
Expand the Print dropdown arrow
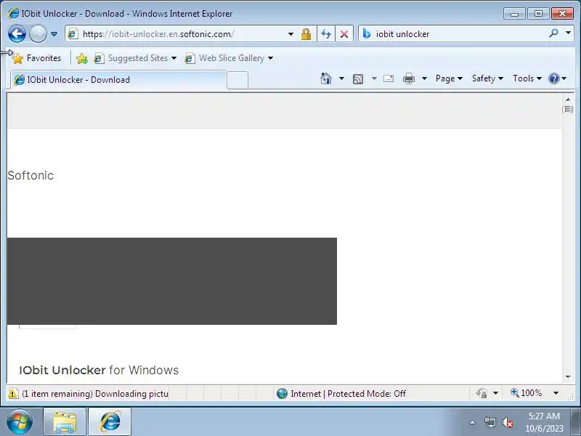pyautogui.click(x=425, y=78)
